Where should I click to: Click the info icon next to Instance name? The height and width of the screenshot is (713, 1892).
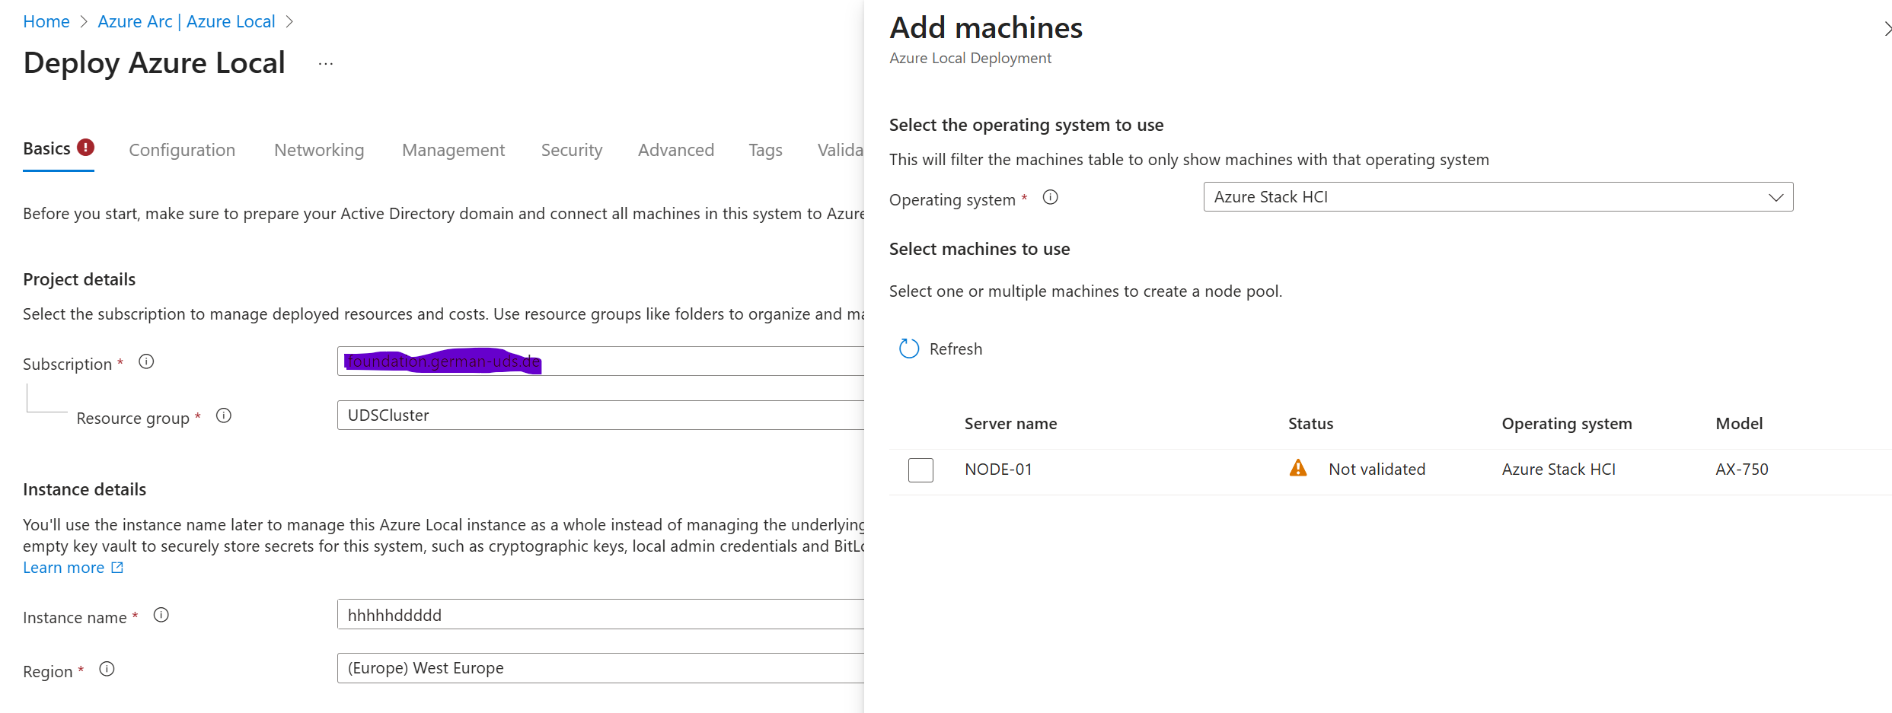coord(161,615)
